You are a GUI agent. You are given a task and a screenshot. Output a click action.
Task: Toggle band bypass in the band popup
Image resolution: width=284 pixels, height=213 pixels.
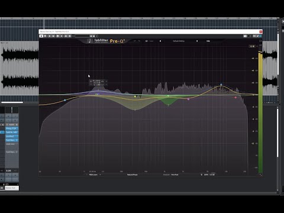[91, 81]
